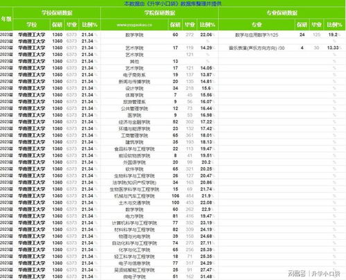Click the 484 graduates cell
This screenshot has height=280, width=346.
click(190, 195)
